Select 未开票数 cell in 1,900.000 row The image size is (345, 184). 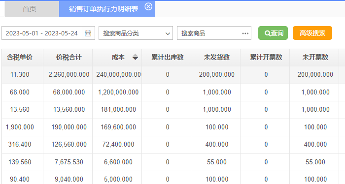314,127
